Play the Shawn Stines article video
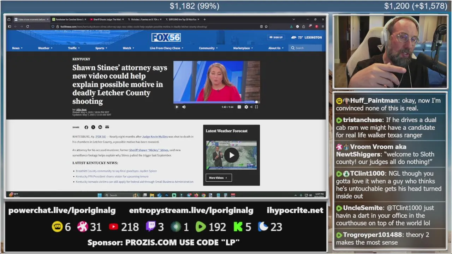Viewport: 452px width, 254px height. [x=177, y=107]
